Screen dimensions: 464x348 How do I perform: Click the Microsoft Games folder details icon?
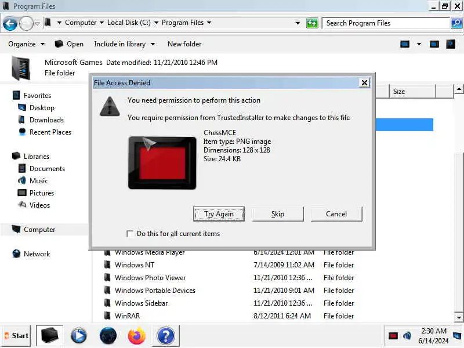click(x=21, y=68)
